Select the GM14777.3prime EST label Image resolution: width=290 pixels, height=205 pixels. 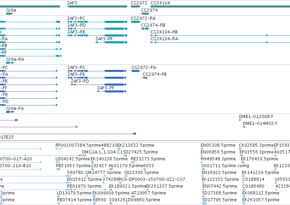click(x=103, y=173)
